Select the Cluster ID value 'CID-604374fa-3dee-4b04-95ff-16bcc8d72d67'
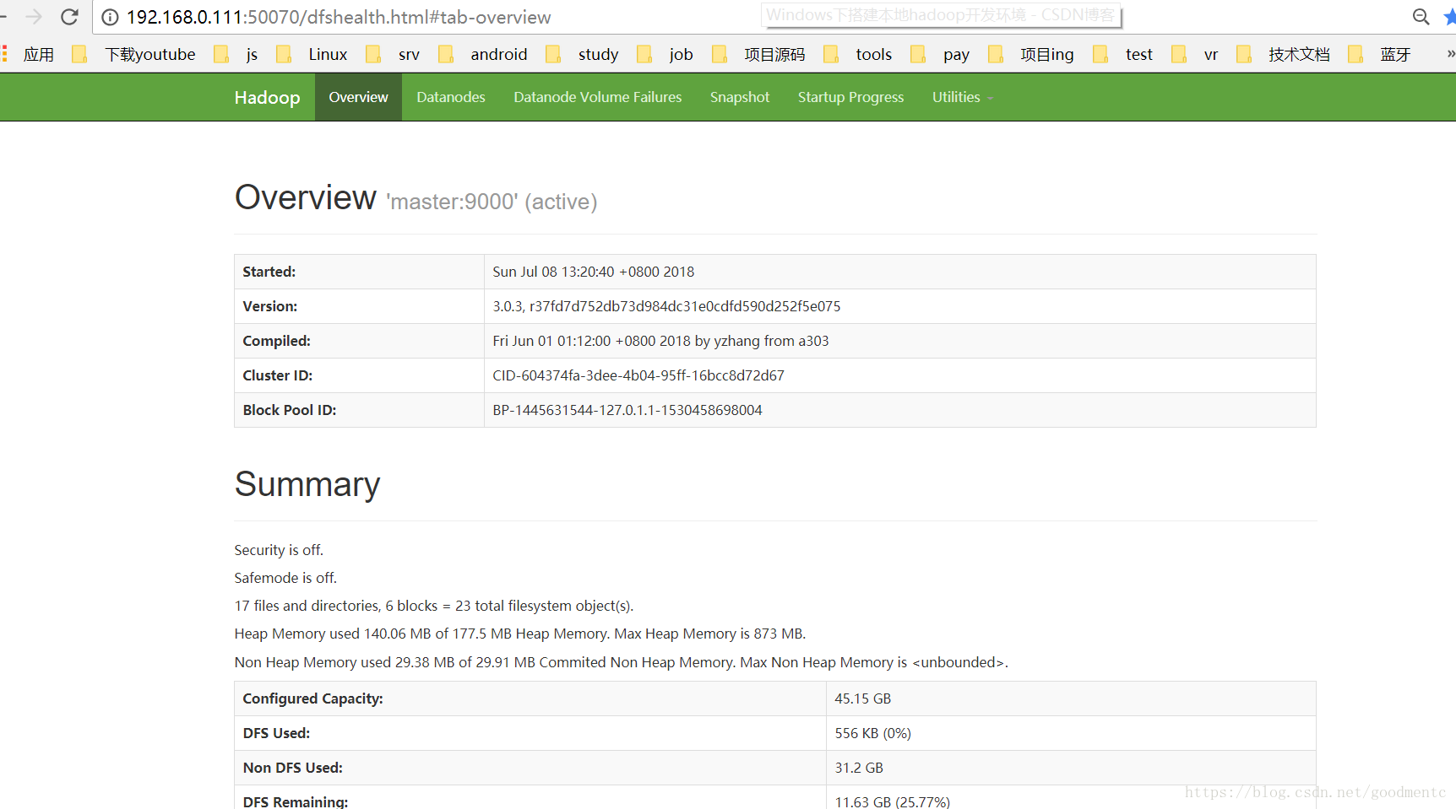This screenshot has height=809, width=1456. [638, 375]
